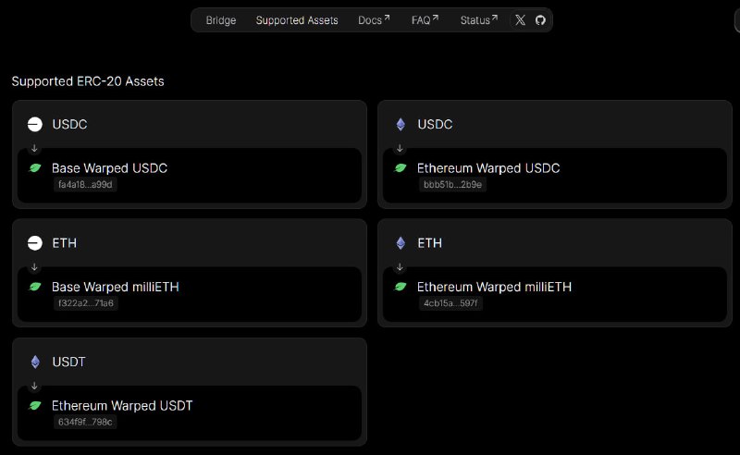Open the Status page link
Screen dimensions: 740x455
[x=479, y=20]
